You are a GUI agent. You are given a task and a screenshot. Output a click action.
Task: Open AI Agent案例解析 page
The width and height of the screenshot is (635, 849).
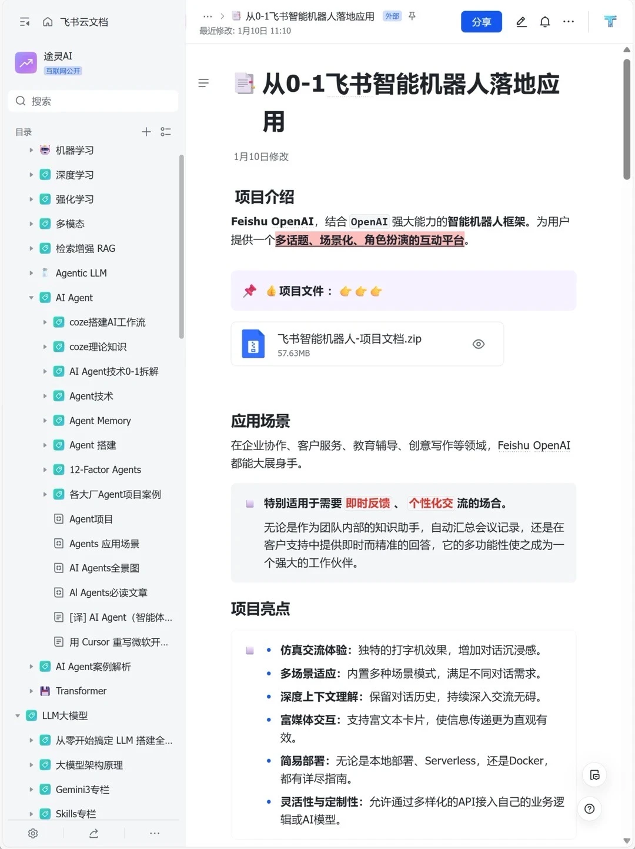93,667
